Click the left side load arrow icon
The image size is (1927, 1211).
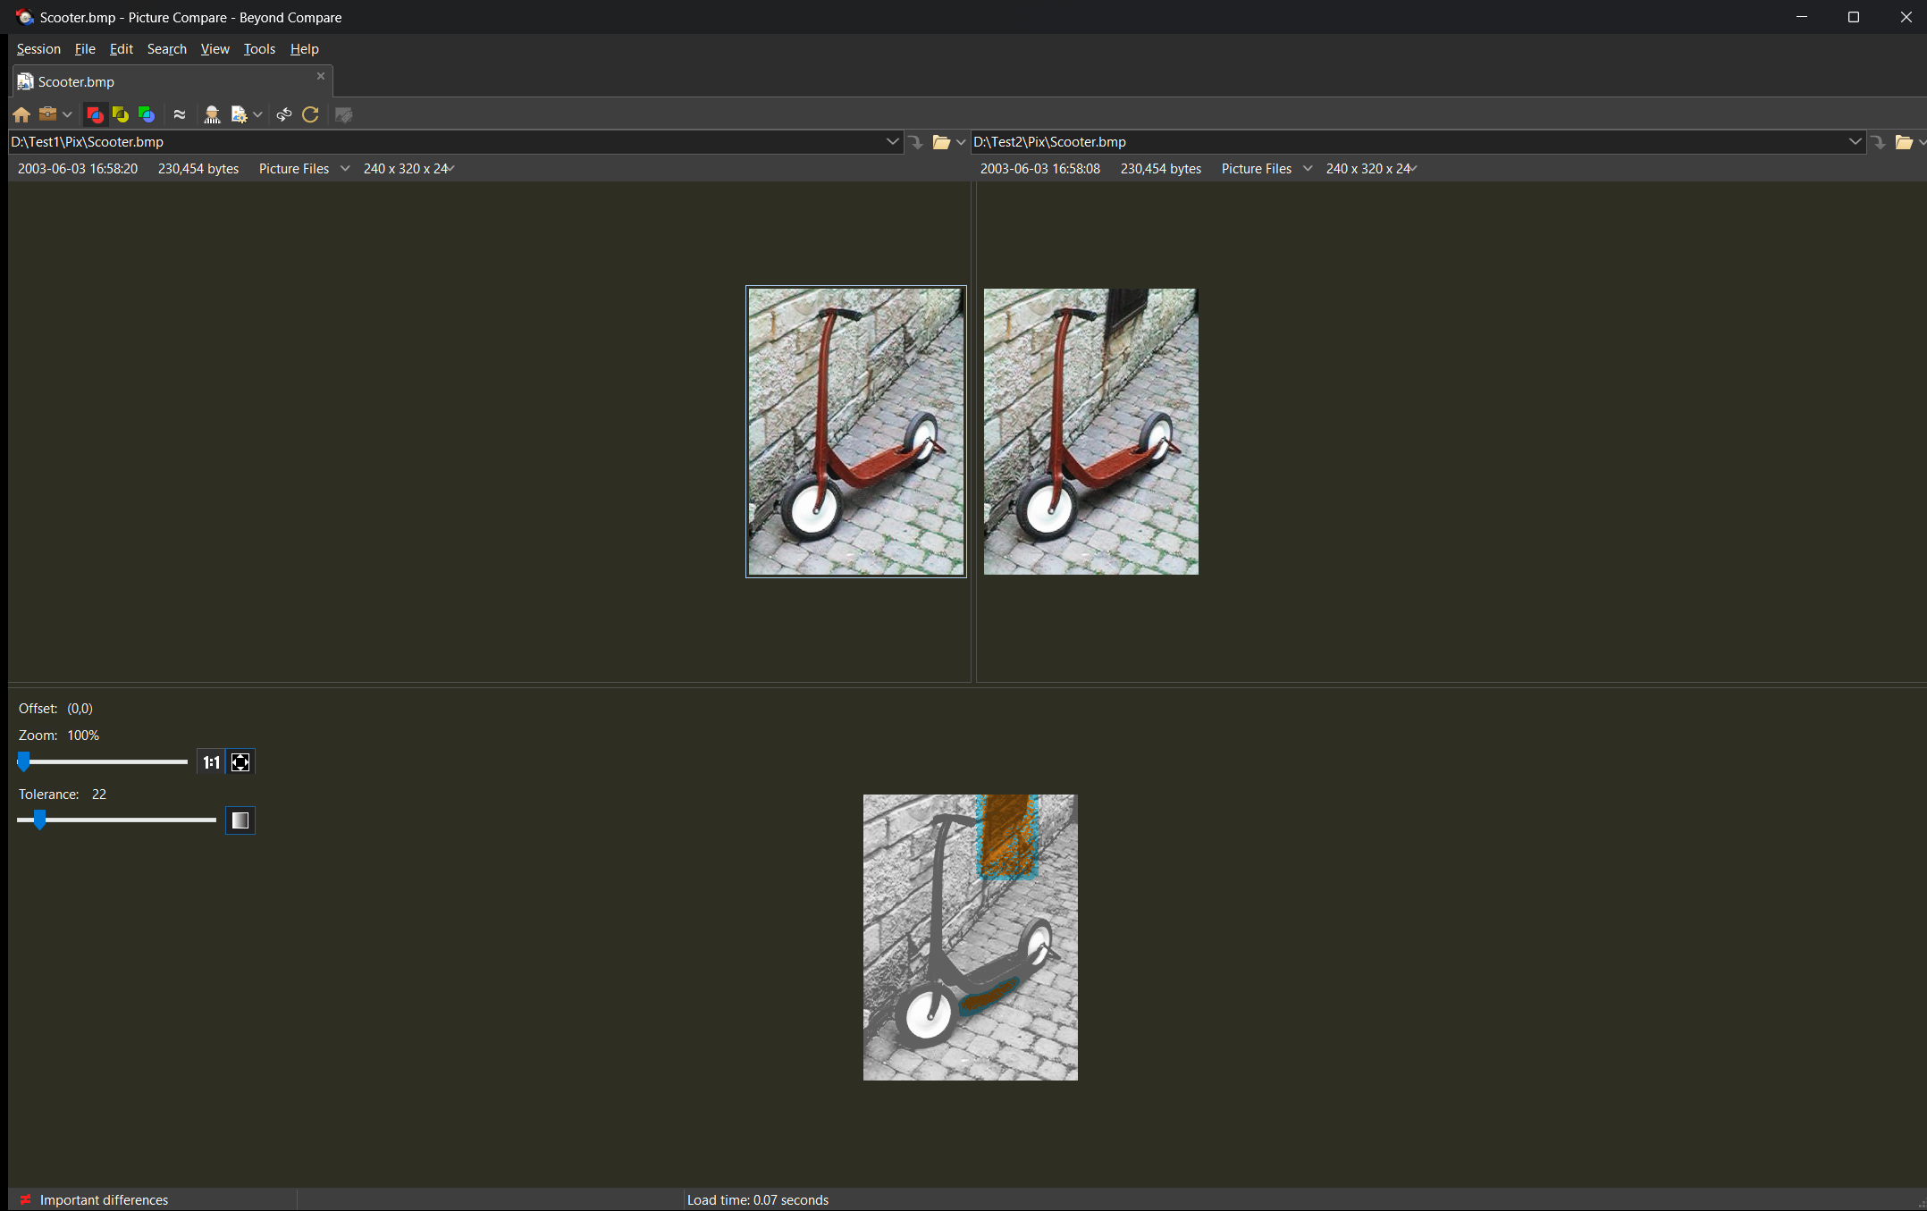pos(915,142)
